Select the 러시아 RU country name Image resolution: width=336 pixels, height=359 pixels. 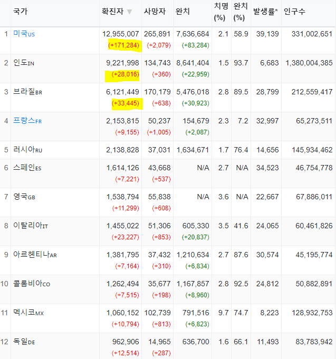point(28,150)
